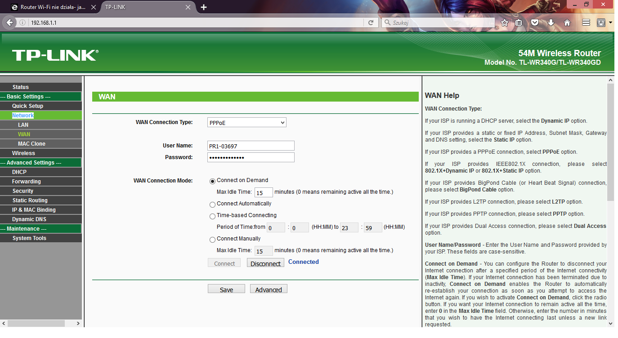Reload the router page
Viewport: 618px width, 338px height.
point(371,22)
